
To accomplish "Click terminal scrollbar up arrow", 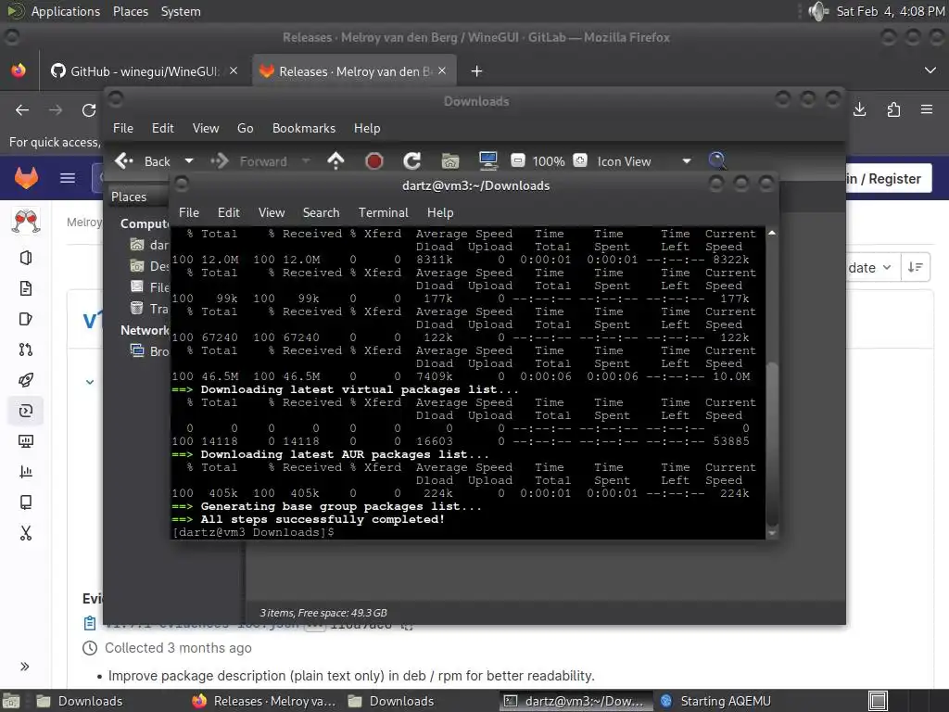I will tap(772, 233).
